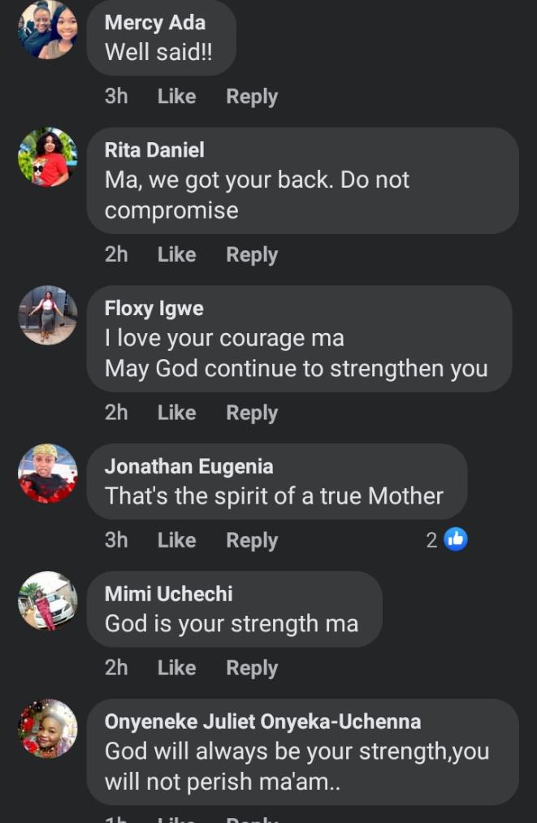View the 2 reactions count on Jonathan's comment
Viewport: 537px width, 823px height.
click(x=432, y=540)
